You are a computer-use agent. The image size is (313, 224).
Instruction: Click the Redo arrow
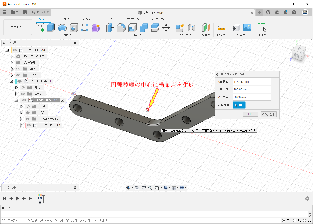pyautogui.click(x=43, y=12)
